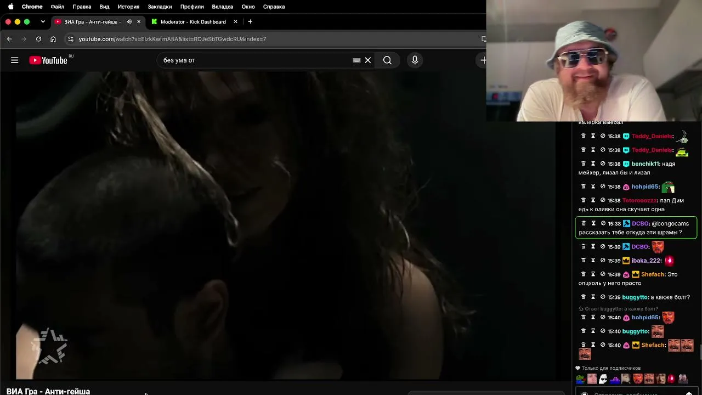The width and height of the screenshot is (702, 395).
Task: Close the ВИА Гра - Анти-гейша tab
Action: (139, 22)
